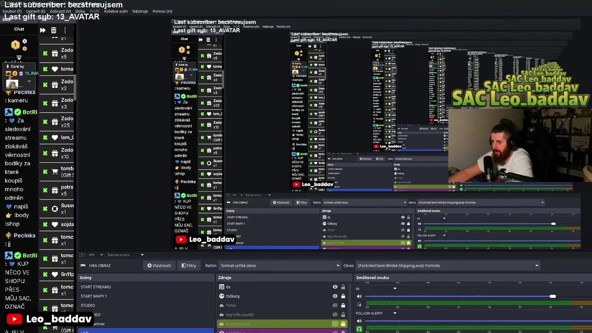Open Kolekce scén menu in main window
592x333 pixels.
click(116, 11)
